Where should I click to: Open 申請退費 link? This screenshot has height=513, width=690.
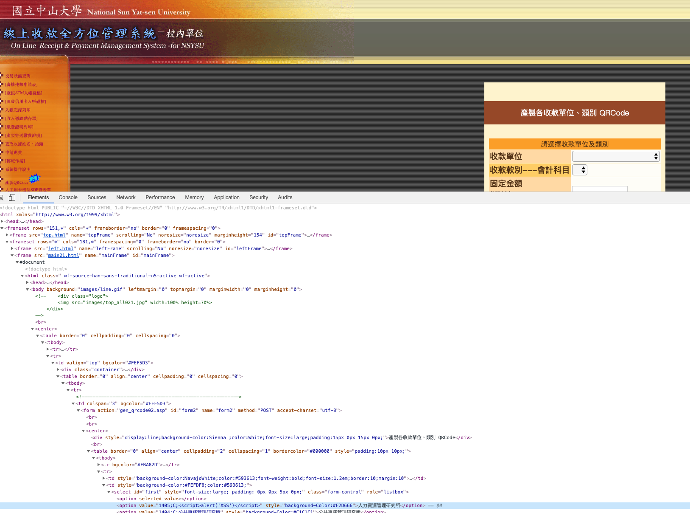14,152
